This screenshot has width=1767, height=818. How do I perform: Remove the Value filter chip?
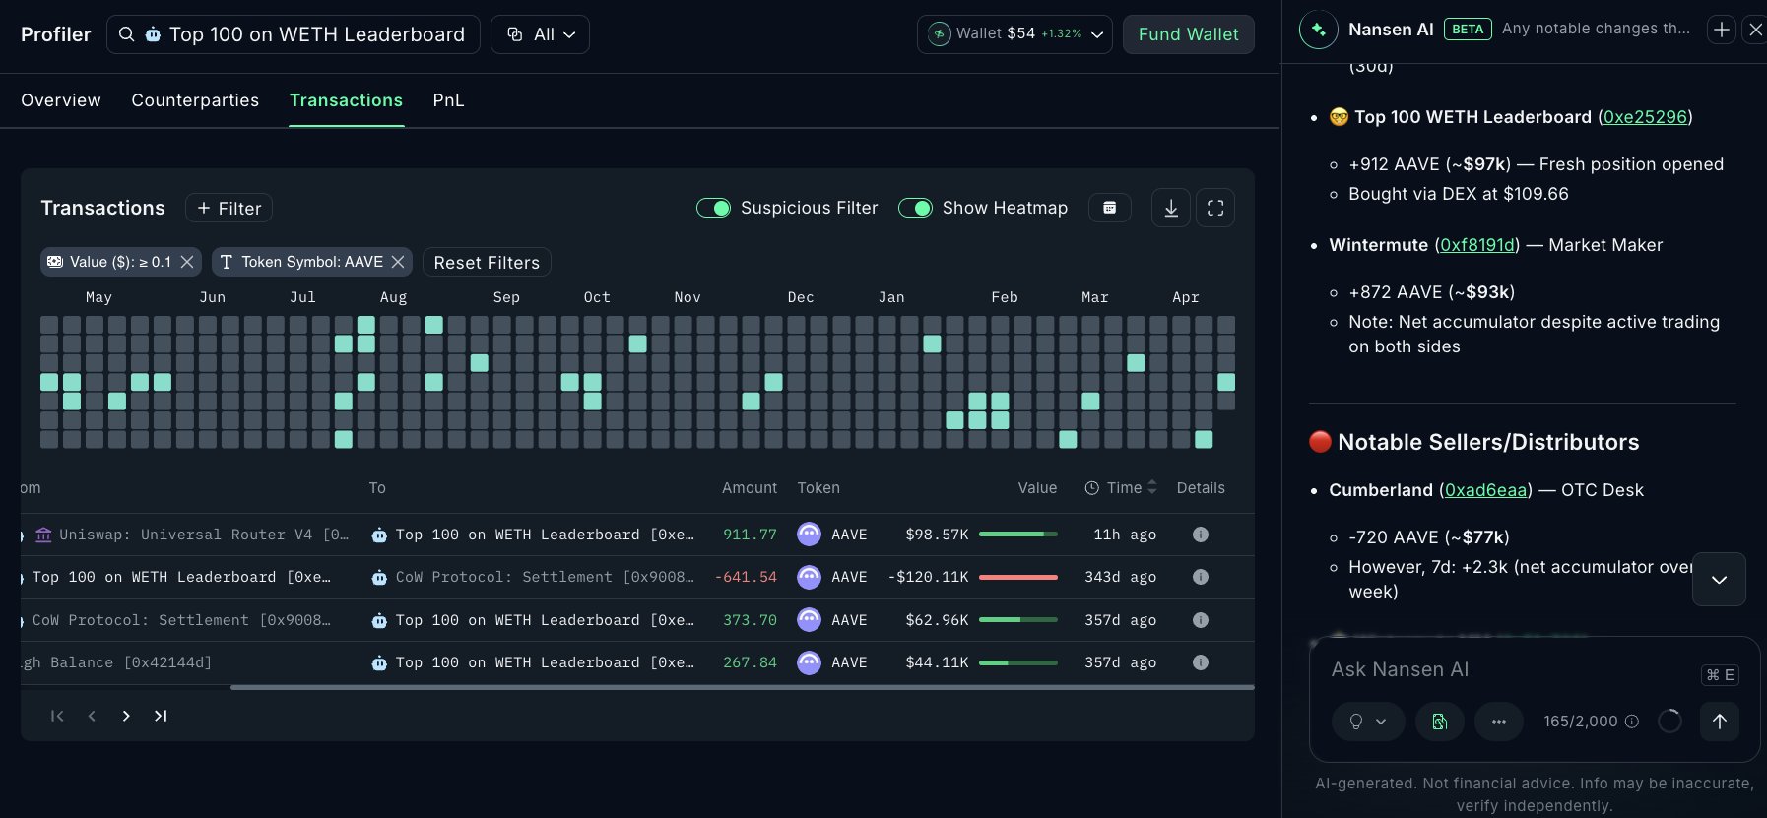[186, 262]
